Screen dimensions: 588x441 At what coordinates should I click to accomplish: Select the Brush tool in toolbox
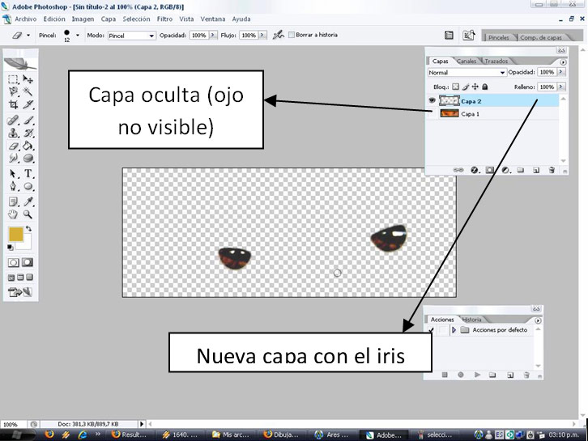[28, 121]
